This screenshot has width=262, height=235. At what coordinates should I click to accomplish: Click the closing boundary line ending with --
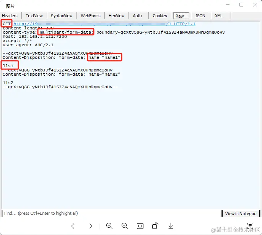60,87
